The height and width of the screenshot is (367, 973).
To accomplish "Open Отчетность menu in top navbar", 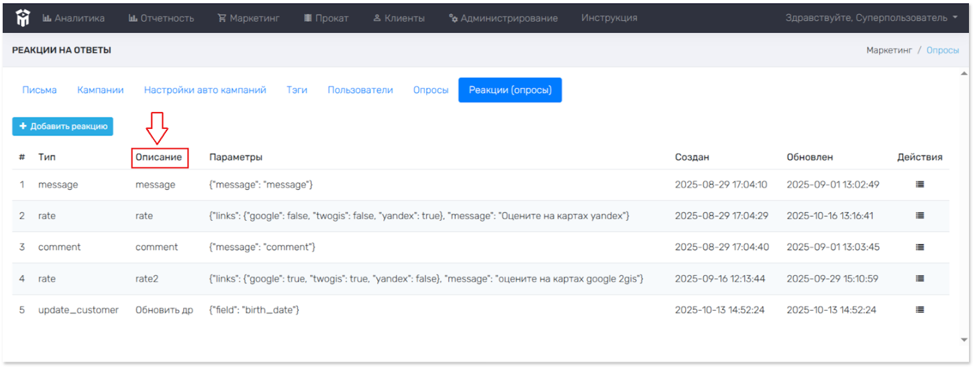I will [161, 18].
